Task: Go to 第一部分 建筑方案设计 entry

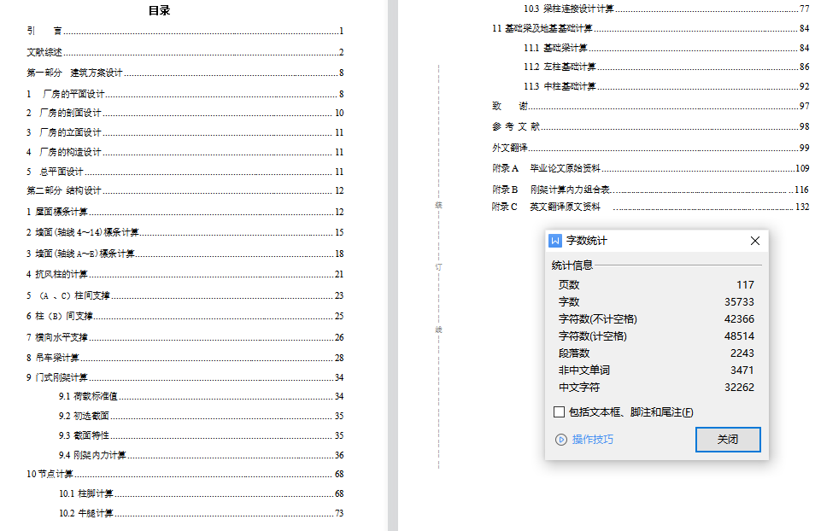Action: 75,73
